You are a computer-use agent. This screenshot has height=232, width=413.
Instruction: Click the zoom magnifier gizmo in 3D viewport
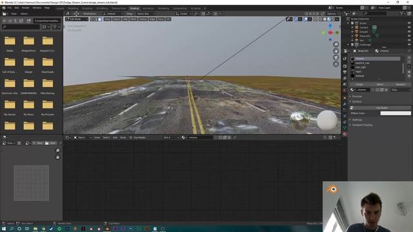tap(336, 44)
